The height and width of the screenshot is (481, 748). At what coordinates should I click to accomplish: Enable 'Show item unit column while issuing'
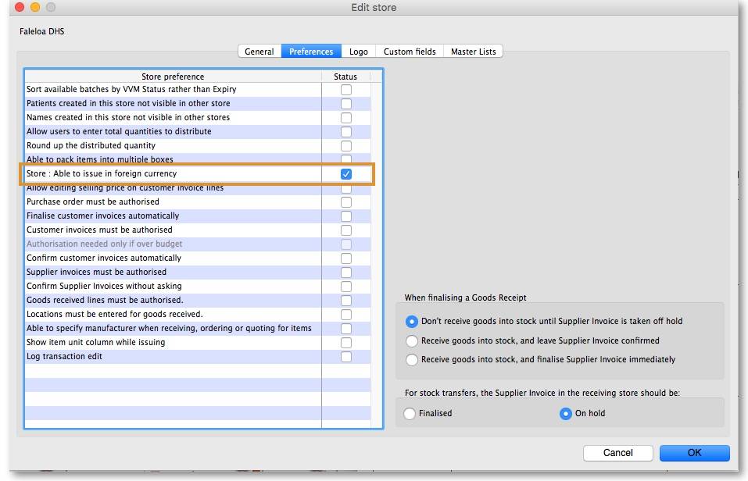click(345, 343)
